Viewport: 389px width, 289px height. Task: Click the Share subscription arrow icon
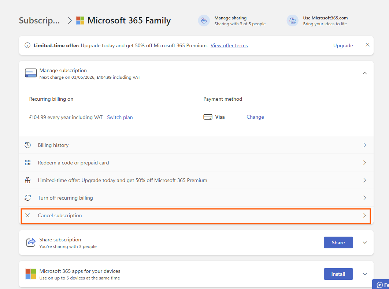31,242
